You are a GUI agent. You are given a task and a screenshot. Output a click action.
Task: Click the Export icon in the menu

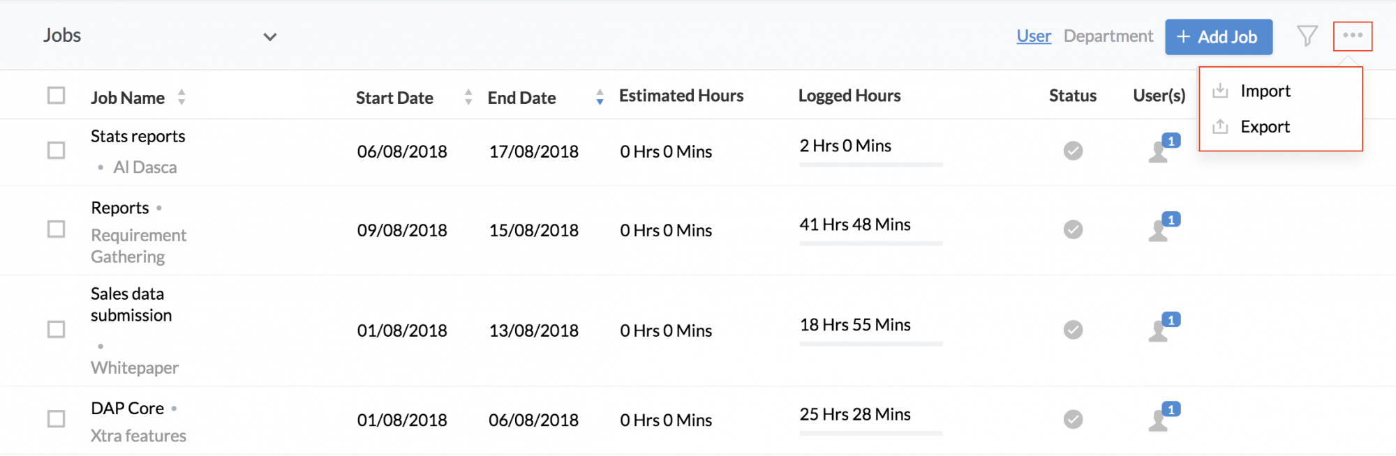(x=1220, y=126)
